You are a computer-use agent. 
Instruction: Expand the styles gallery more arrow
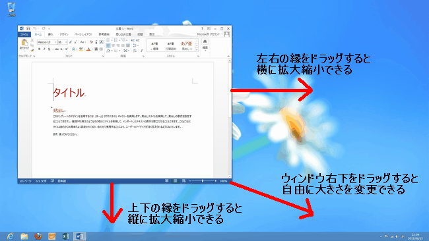pos(197,49)
